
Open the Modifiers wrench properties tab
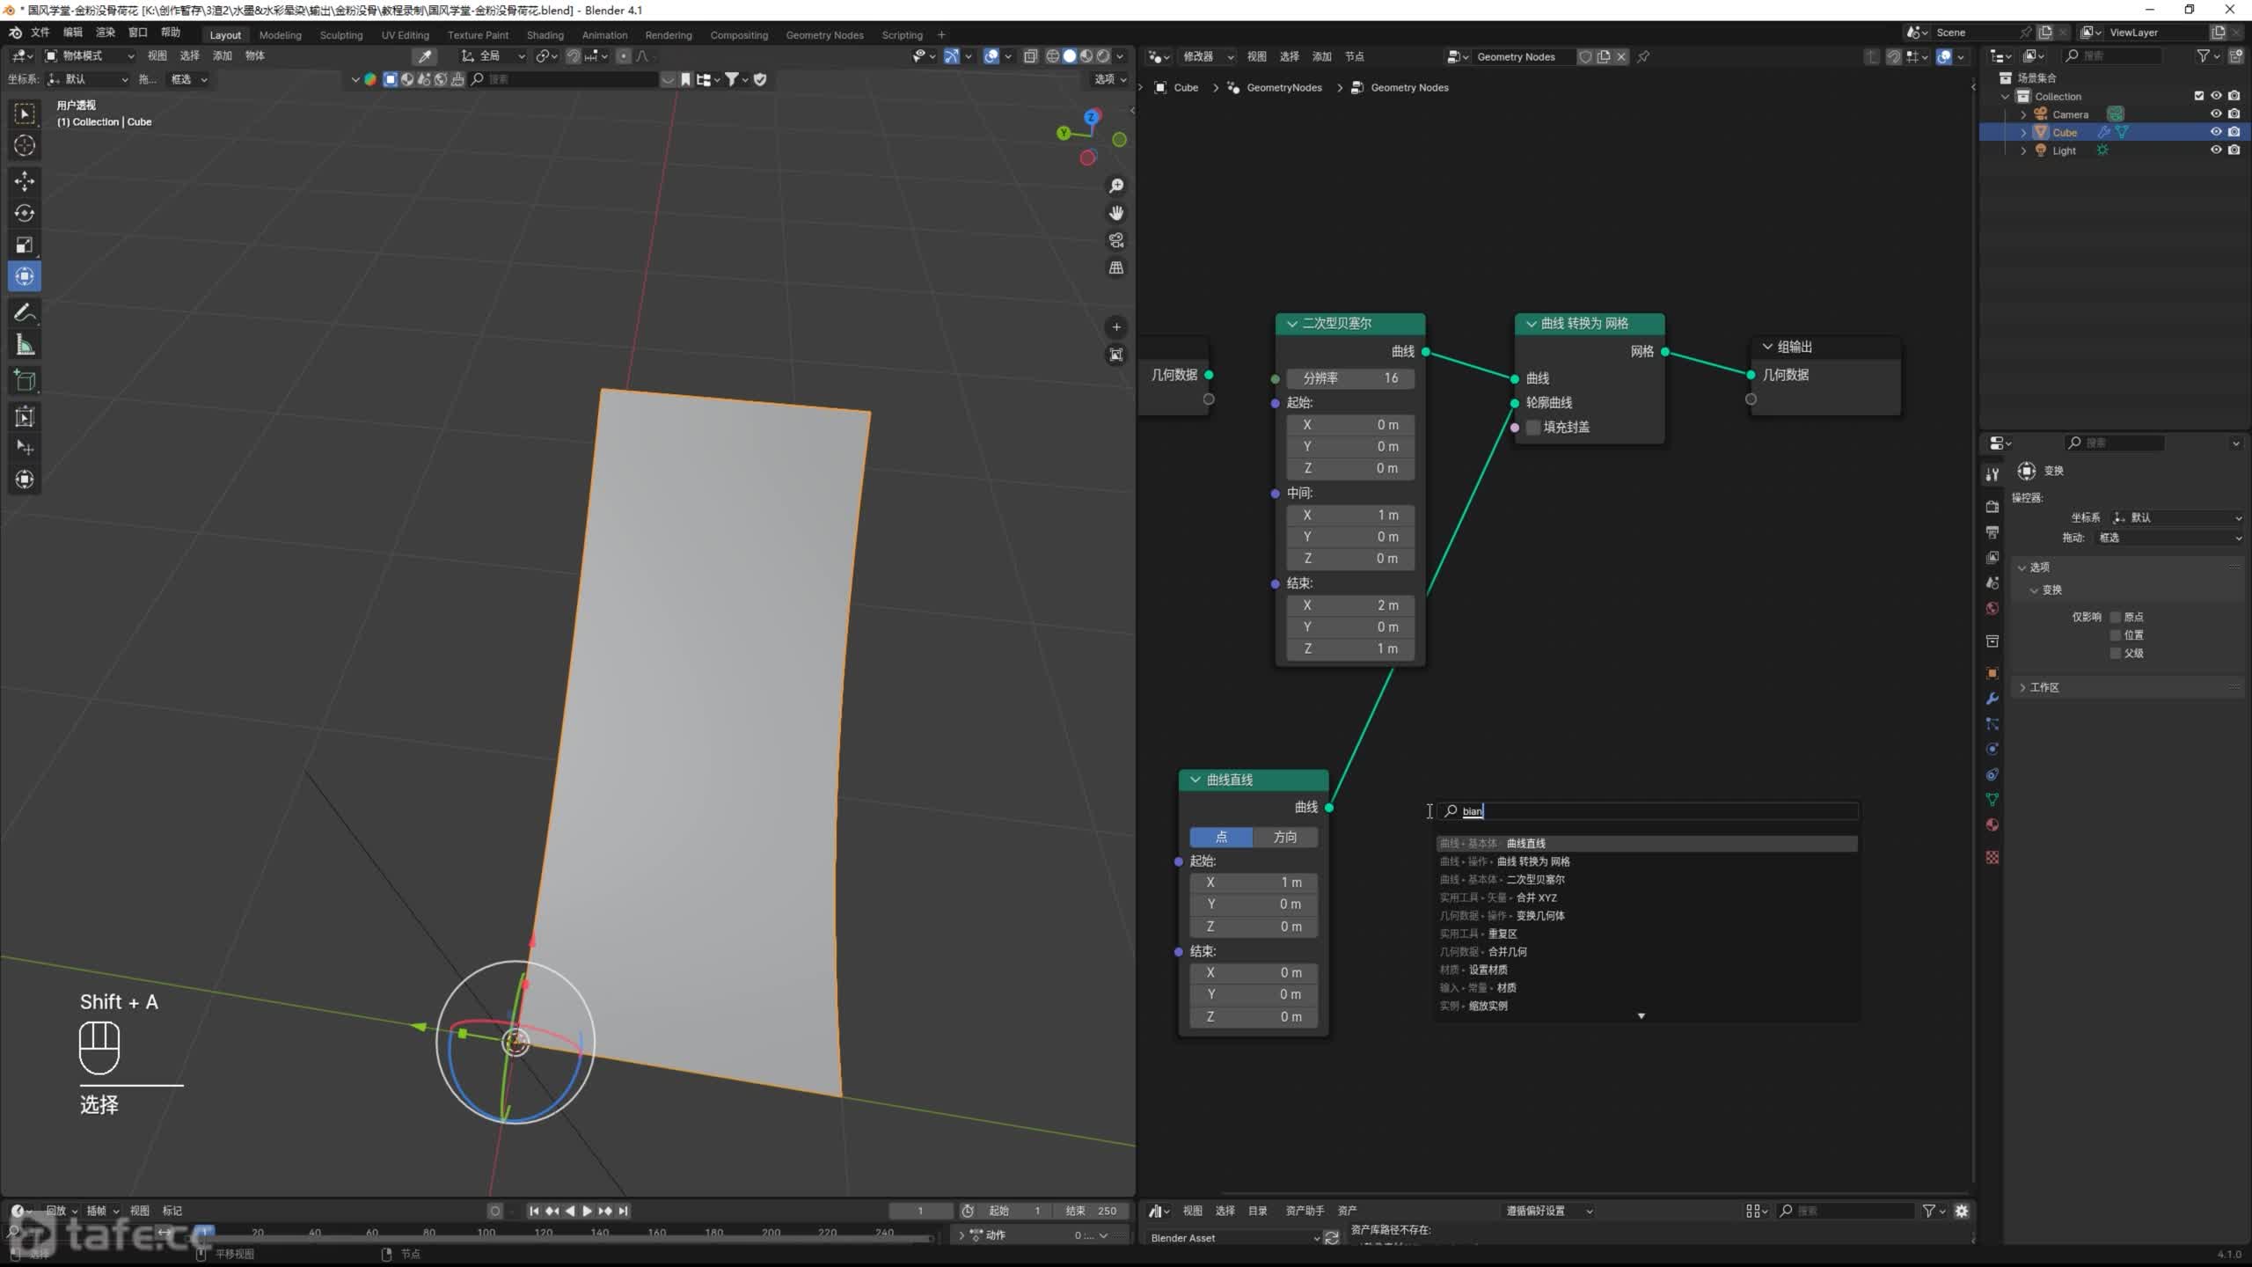point(1992,699)
